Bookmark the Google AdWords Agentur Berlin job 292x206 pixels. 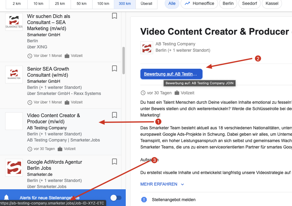click(114, 162)
